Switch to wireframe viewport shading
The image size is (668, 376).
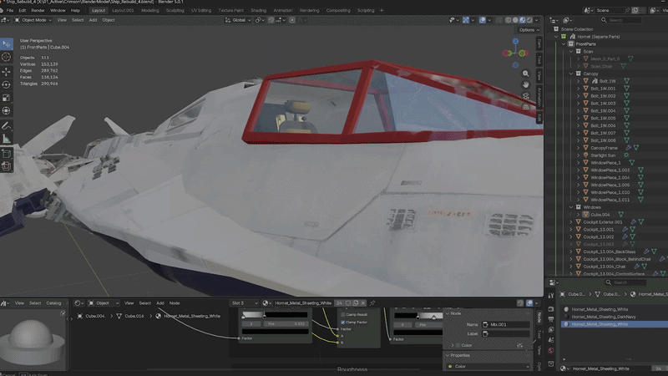(x=509, y=20)
